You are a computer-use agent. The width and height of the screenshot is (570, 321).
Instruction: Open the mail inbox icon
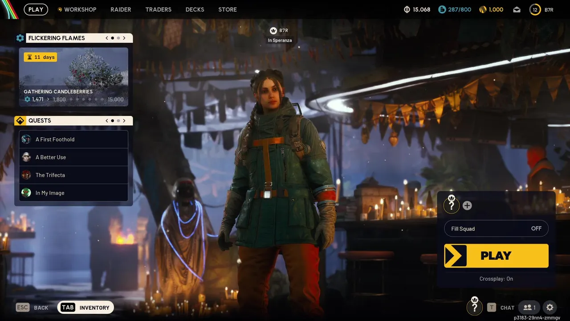coord(517,9)
